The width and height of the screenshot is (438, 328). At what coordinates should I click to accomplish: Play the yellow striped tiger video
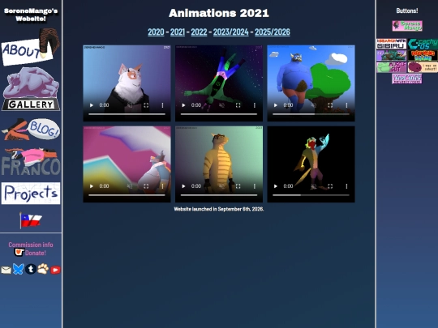click(x=183, y=186)
